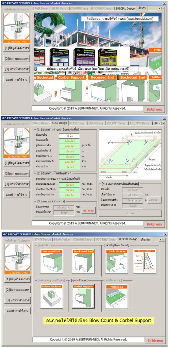Click the NEO STEEL CONNECTIONS product box
The image size is (170, 348).
click(x=84, y=57)
